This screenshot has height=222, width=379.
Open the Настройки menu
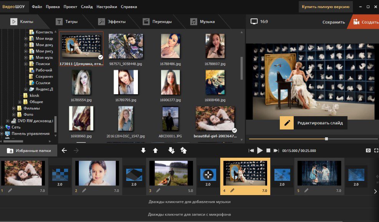click(106, 7)
